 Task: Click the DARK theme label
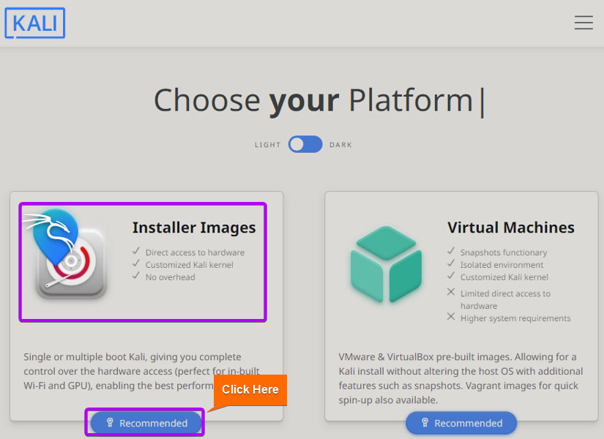[340, 145]
